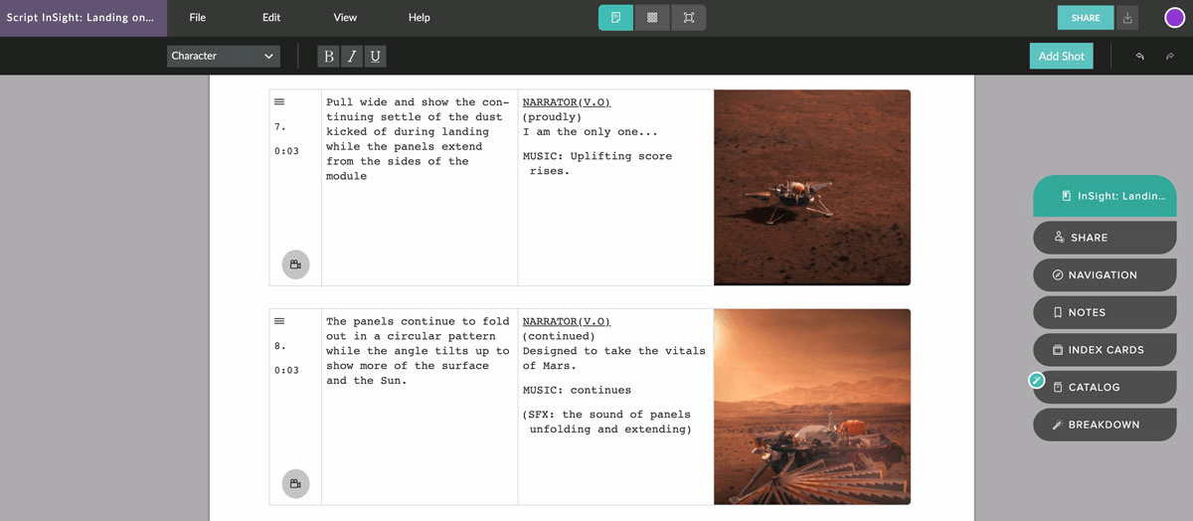Open the Character element type dropdown
The height and width of the screenshot is (521, 1193).
[x=224, y=56]
